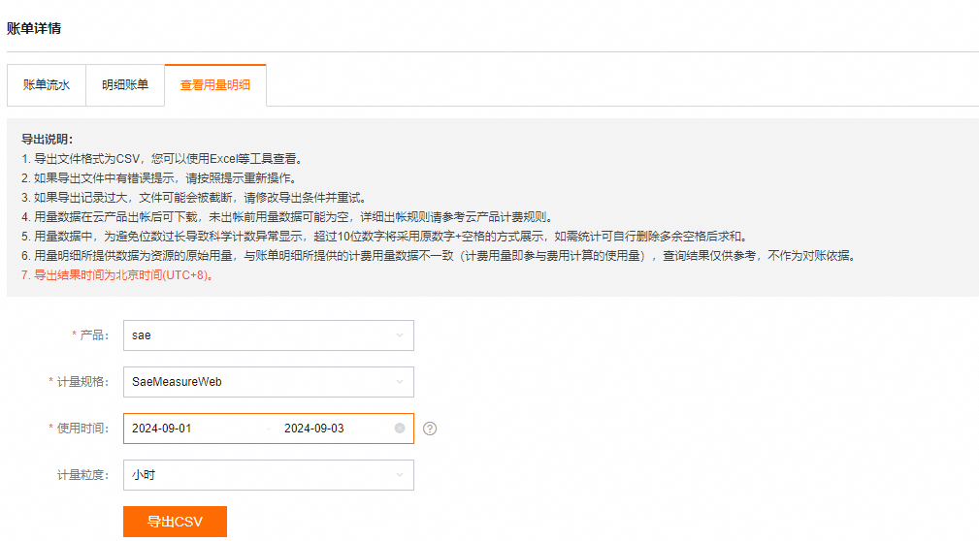Click the 计量粒度 field label
The height and width of the screenshot is (541, 979).
(x=83, y=475)
